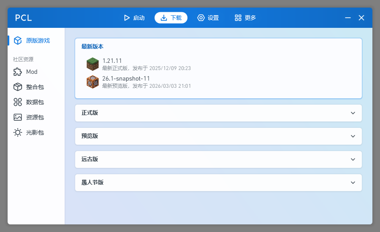Open 数据包 in the sidebar

click(36, 102)
